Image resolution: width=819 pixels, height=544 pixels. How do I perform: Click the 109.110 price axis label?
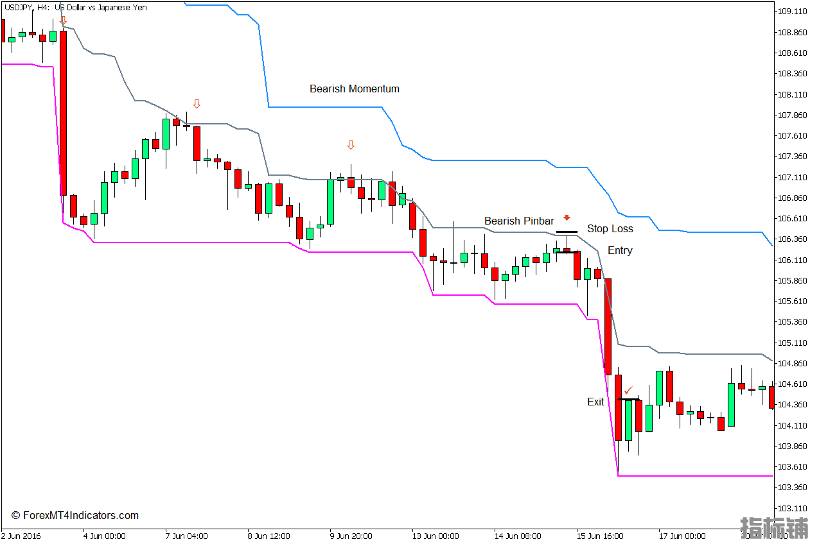(792, 11)
